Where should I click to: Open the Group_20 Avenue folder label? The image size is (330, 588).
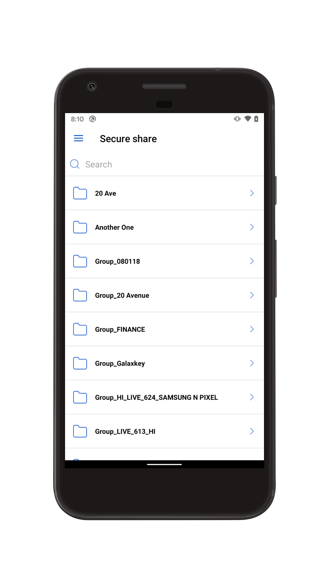coord(122,295)
